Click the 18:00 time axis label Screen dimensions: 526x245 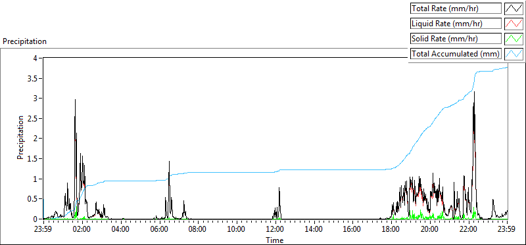pos(391,230)
